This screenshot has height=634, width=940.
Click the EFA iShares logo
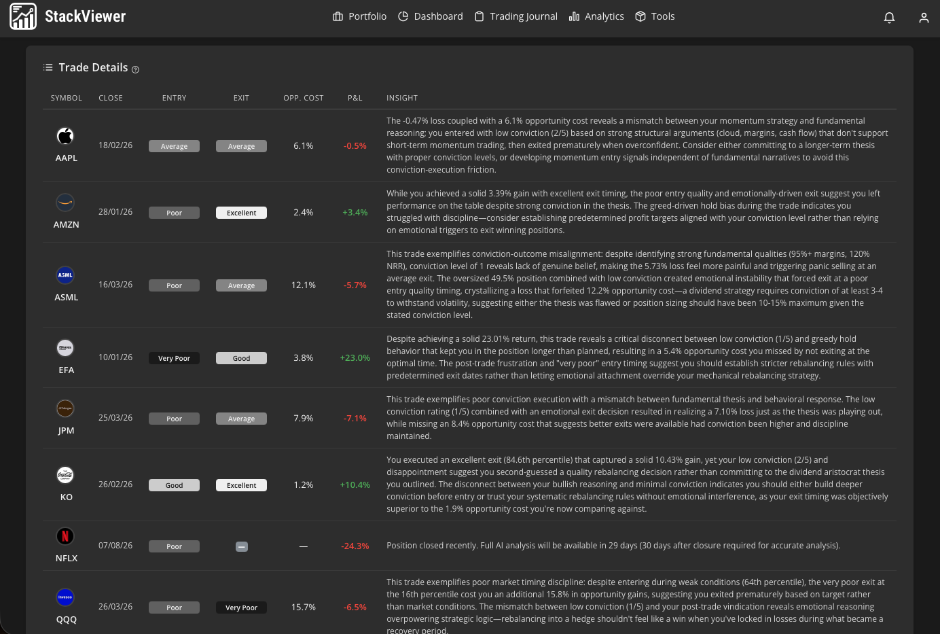(65, 348)
